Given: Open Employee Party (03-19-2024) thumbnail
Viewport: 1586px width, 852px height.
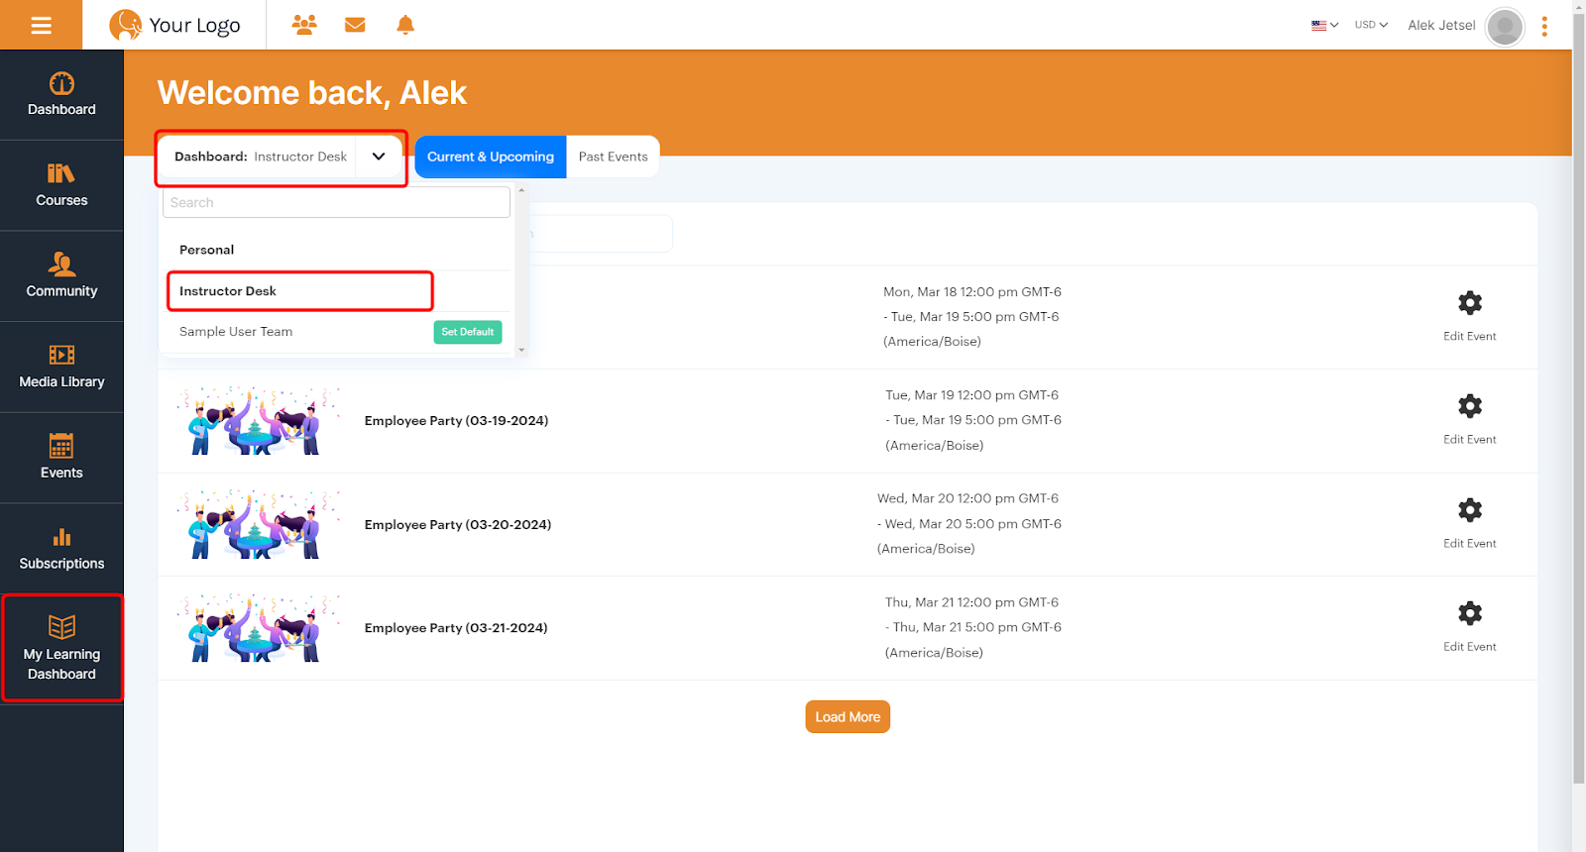Looking at the screenshot, I should click(x=259, y=421).
